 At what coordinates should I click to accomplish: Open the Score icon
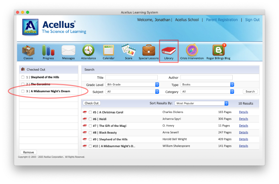(128, 50)
